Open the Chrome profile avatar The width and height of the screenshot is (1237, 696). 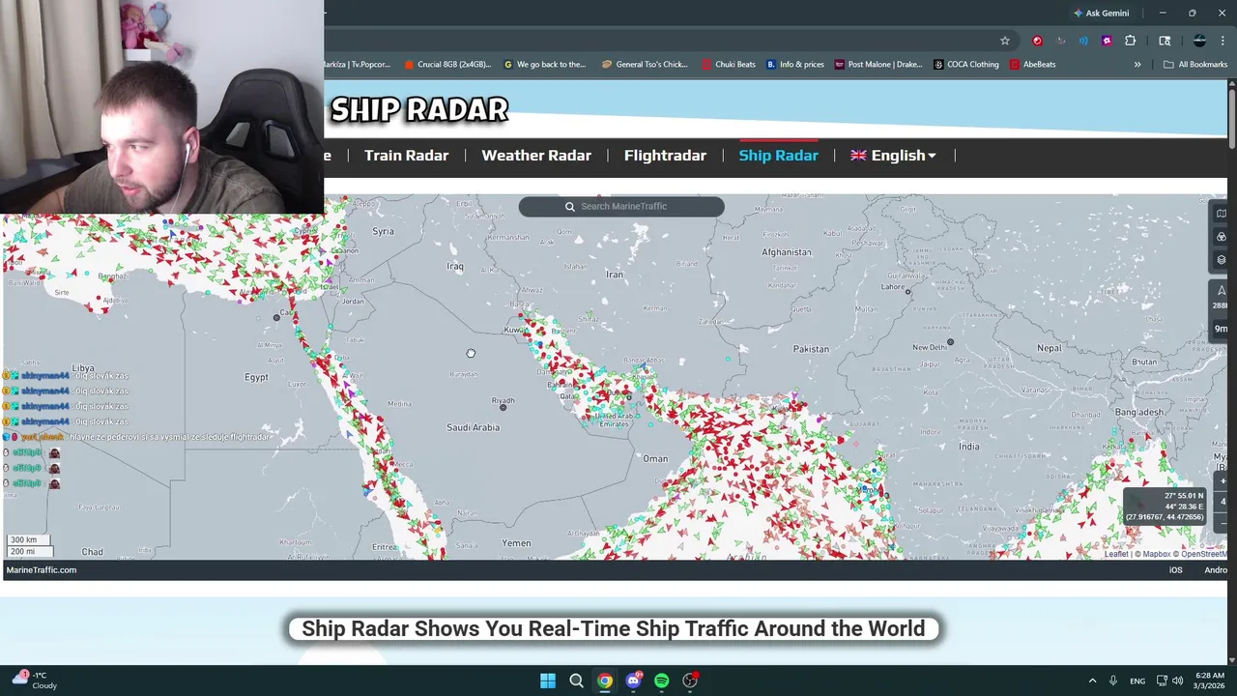click(1199, 41)
